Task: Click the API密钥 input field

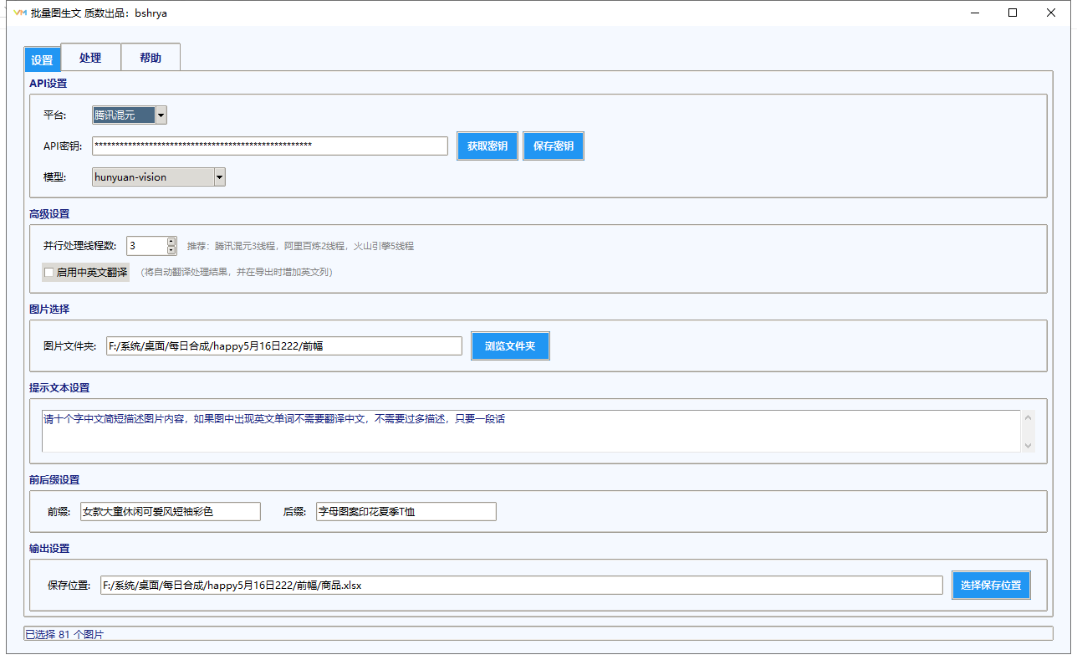Action: click(x=269, y=146)
